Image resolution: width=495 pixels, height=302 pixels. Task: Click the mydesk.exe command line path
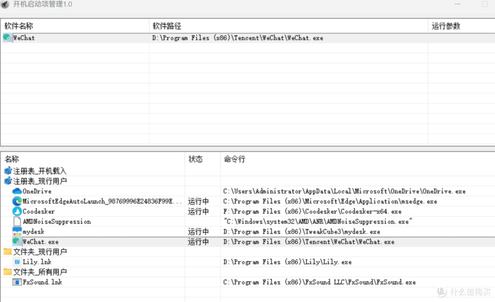click(302, 232)
